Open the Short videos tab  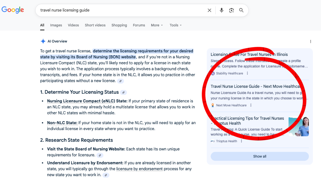point(95,25)
